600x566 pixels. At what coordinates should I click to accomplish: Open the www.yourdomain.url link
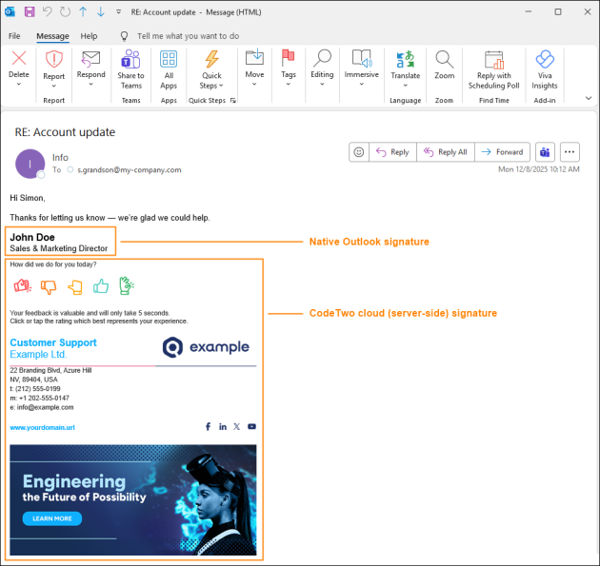pyautogui.click(x=43, y=427)
